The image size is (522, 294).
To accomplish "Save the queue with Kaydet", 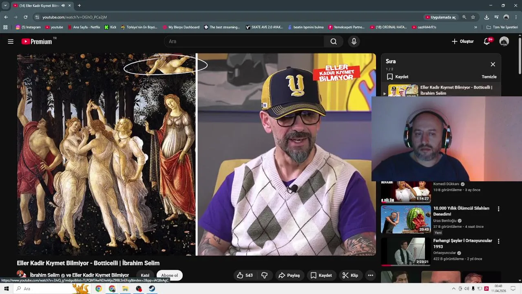I will (398, 77).
